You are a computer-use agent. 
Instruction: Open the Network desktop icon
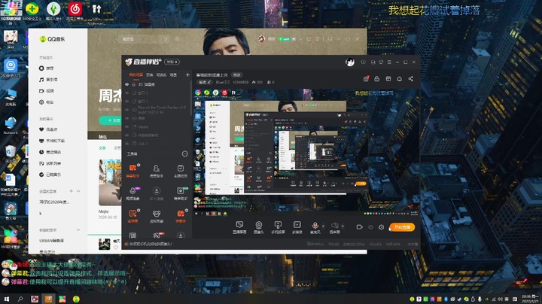point(11,126)
